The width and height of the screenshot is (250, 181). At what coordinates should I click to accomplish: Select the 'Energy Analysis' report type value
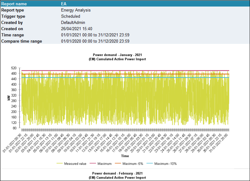[x=76, y=10]
